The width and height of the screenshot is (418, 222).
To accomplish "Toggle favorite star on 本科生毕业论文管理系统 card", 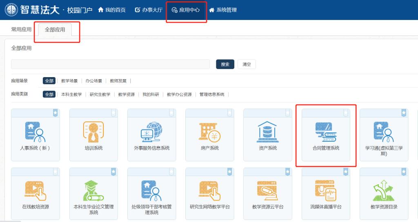I will (113, 172).
